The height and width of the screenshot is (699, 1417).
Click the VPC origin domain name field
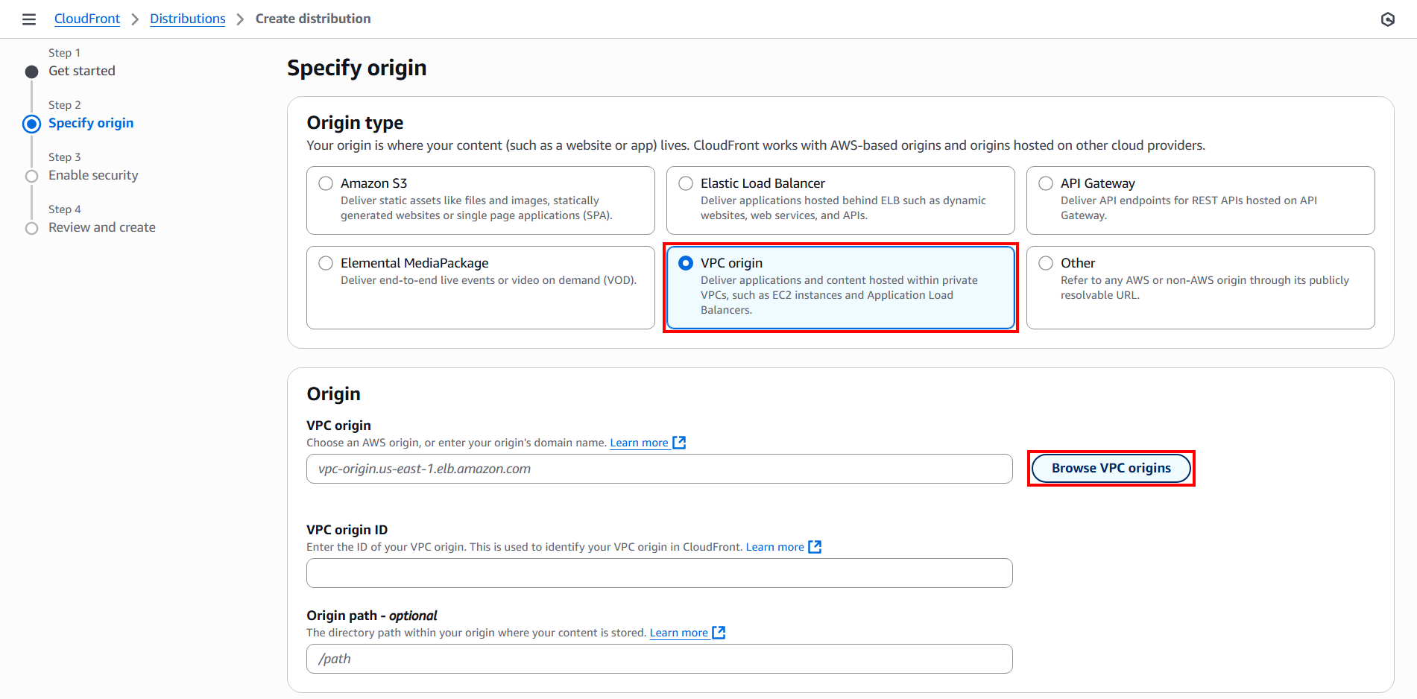pyautogui.click(x=659, y=469)
